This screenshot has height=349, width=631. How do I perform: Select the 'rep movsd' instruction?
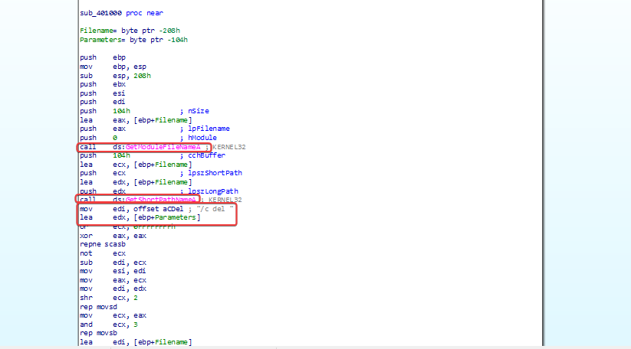pos(99,307)
